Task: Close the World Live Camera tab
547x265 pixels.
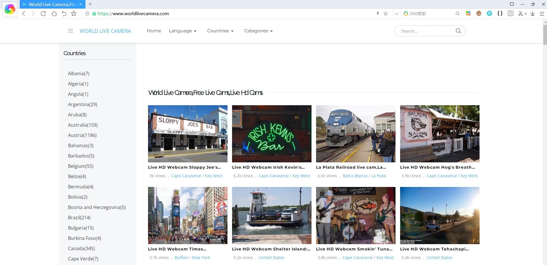Action: click(81, 4)
